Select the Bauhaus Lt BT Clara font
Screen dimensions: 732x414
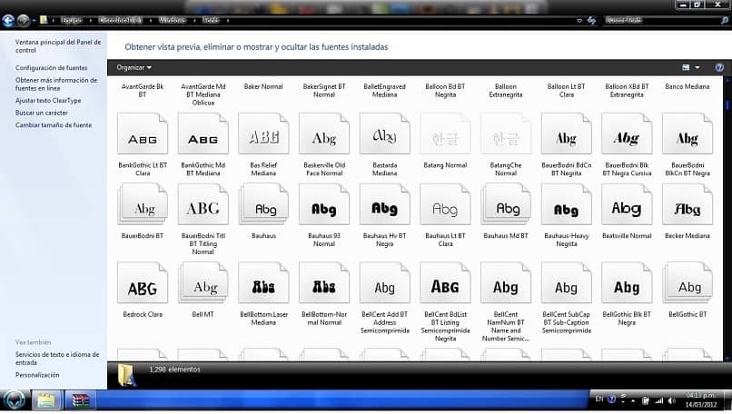(x=445, y=204)
